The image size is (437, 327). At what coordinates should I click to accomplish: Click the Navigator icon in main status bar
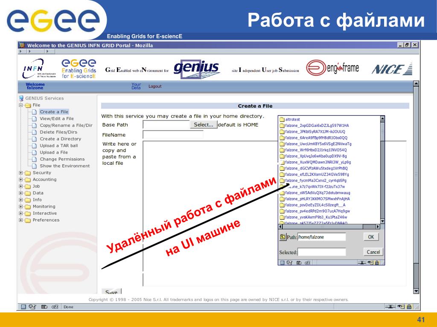pyautogui.click(x=23, y=307)
